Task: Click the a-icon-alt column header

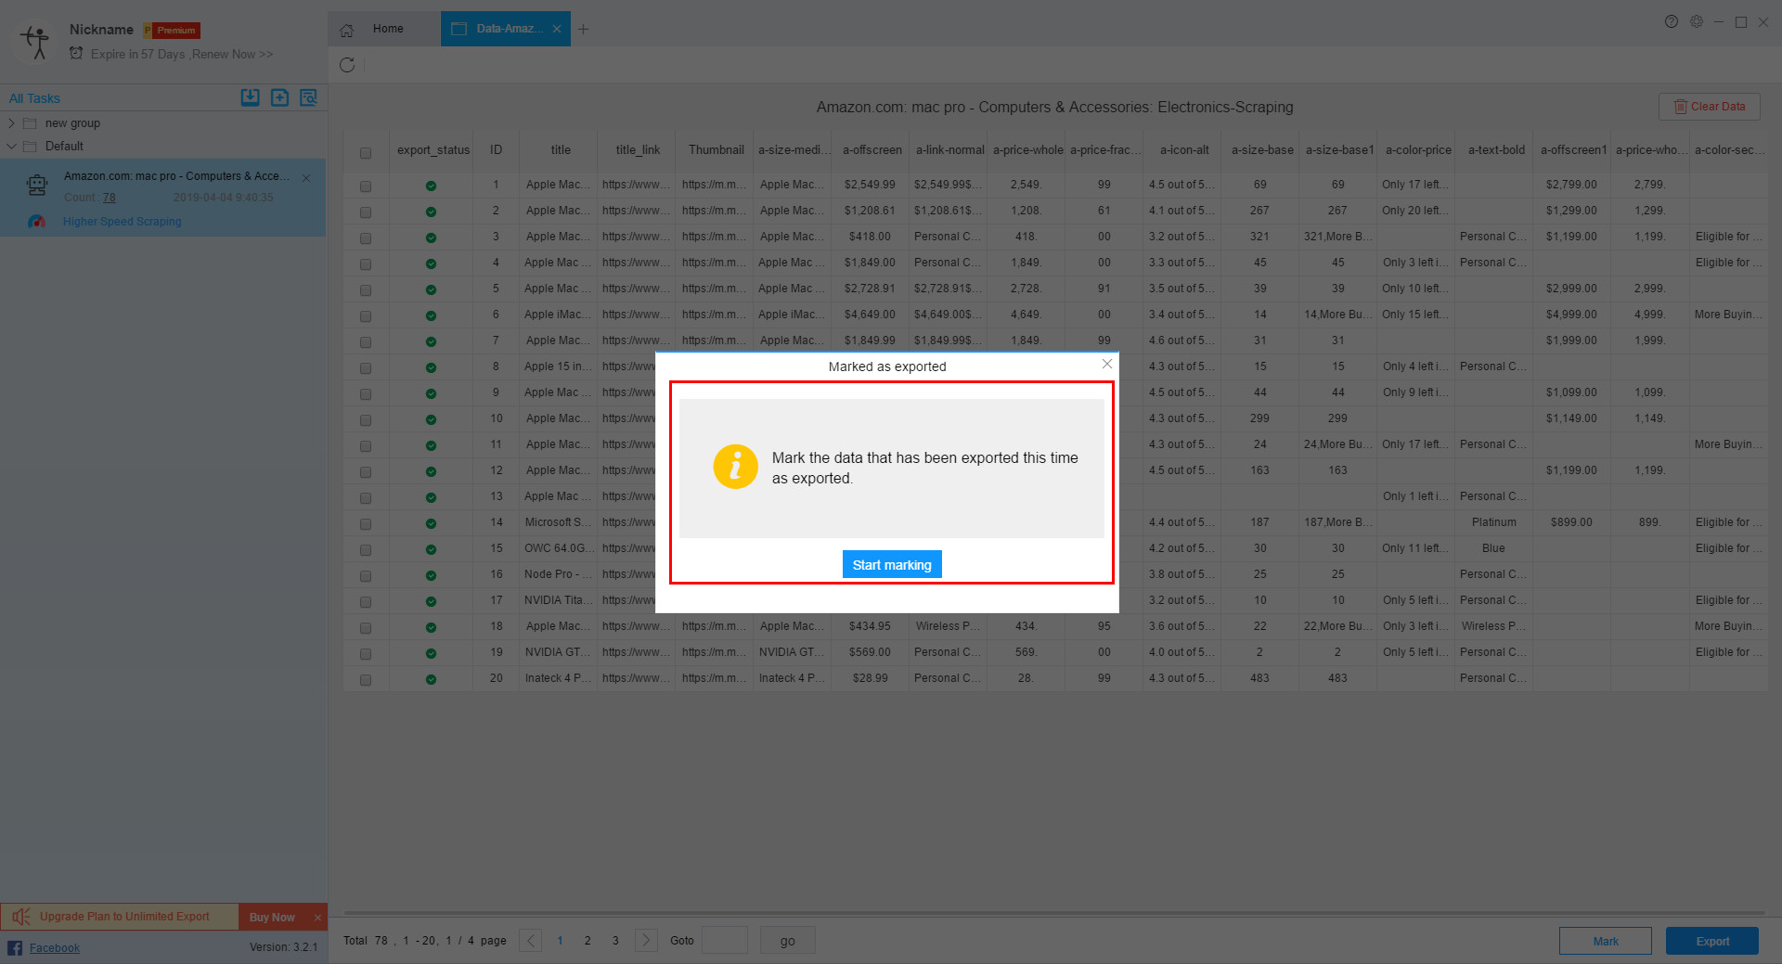Action: [x=1184, y=150]
